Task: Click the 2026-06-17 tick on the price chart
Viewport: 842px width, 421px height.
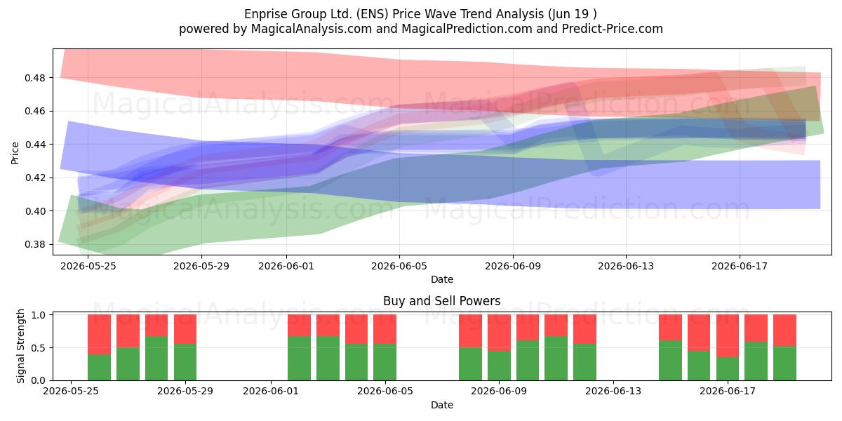Action: 740,266
